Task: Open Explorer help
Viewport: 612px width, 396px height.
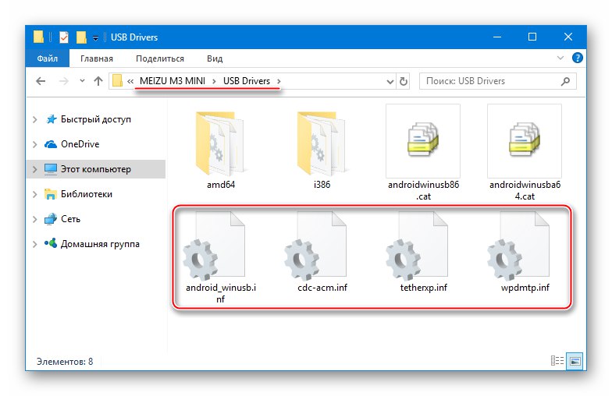Action: coord(578,58)
